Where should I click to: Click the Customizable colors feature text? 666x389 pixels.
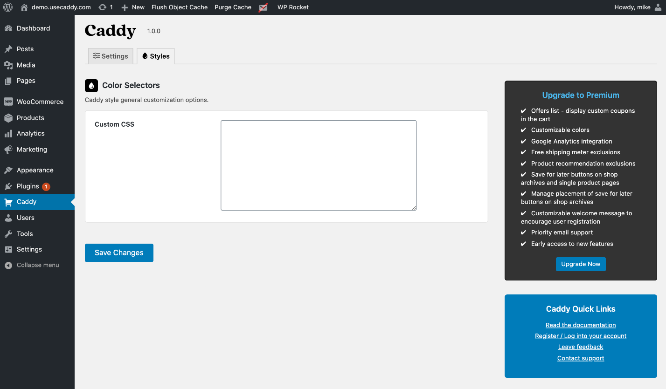560,130
